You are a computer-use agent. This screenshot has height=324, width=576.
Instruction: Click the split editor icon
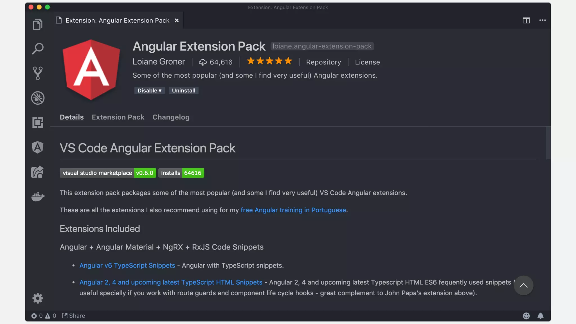[x=526, y=20]
